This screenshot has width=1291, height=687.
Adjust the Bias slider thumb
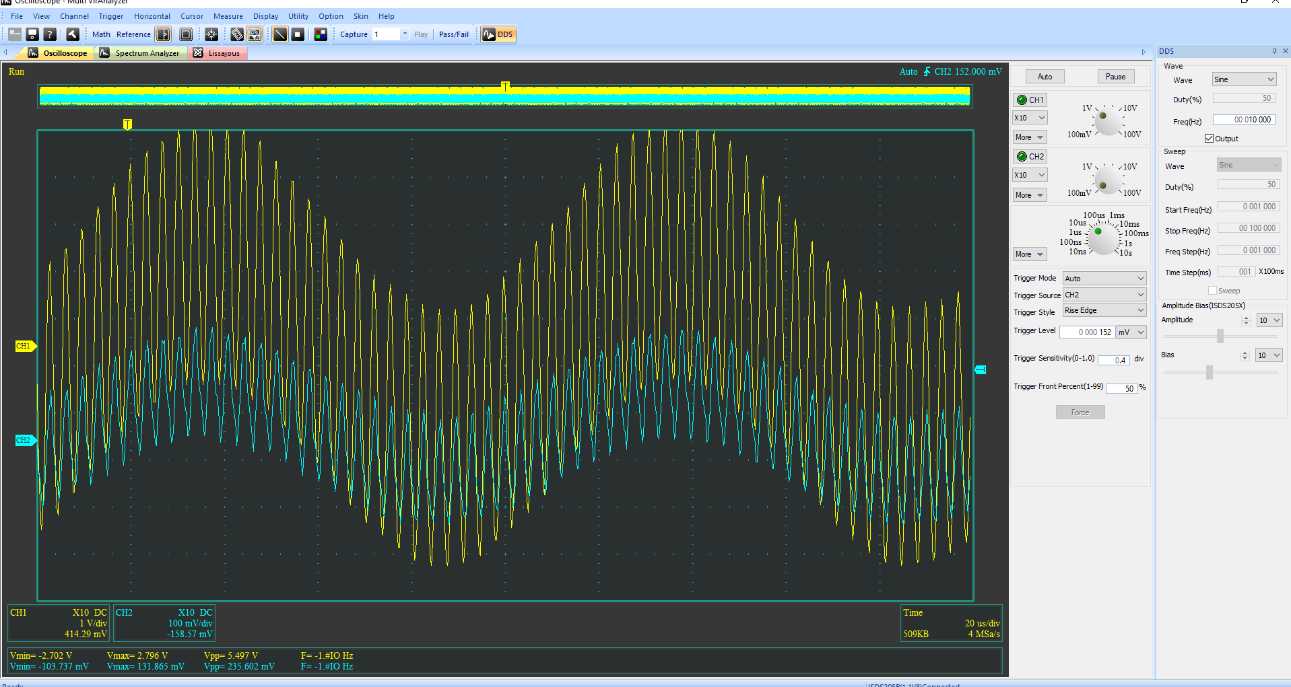point(1210,372)
